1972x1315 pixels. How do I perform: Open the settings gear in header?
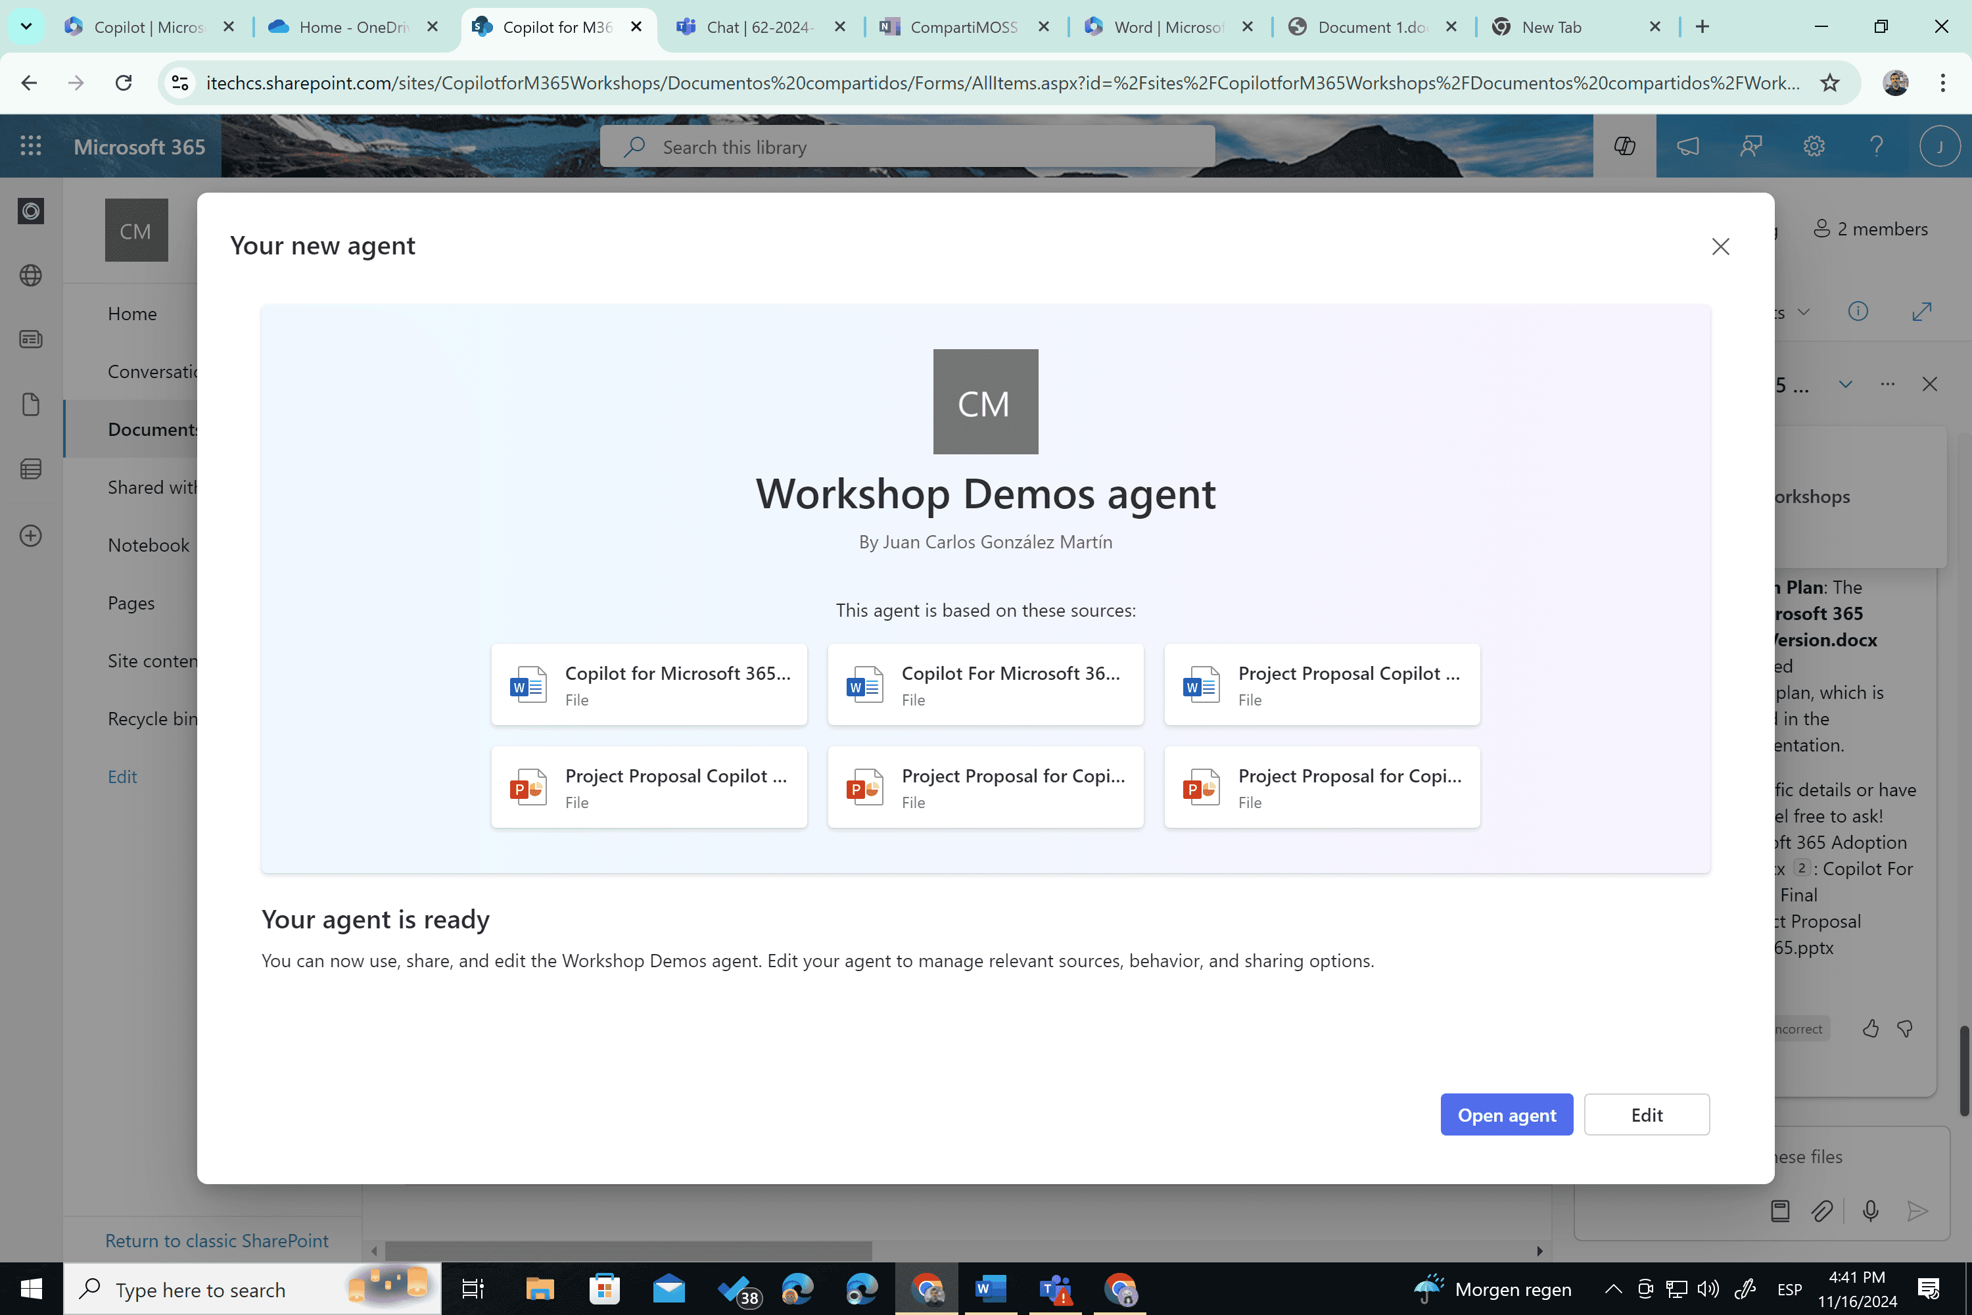click(1814, 146)
